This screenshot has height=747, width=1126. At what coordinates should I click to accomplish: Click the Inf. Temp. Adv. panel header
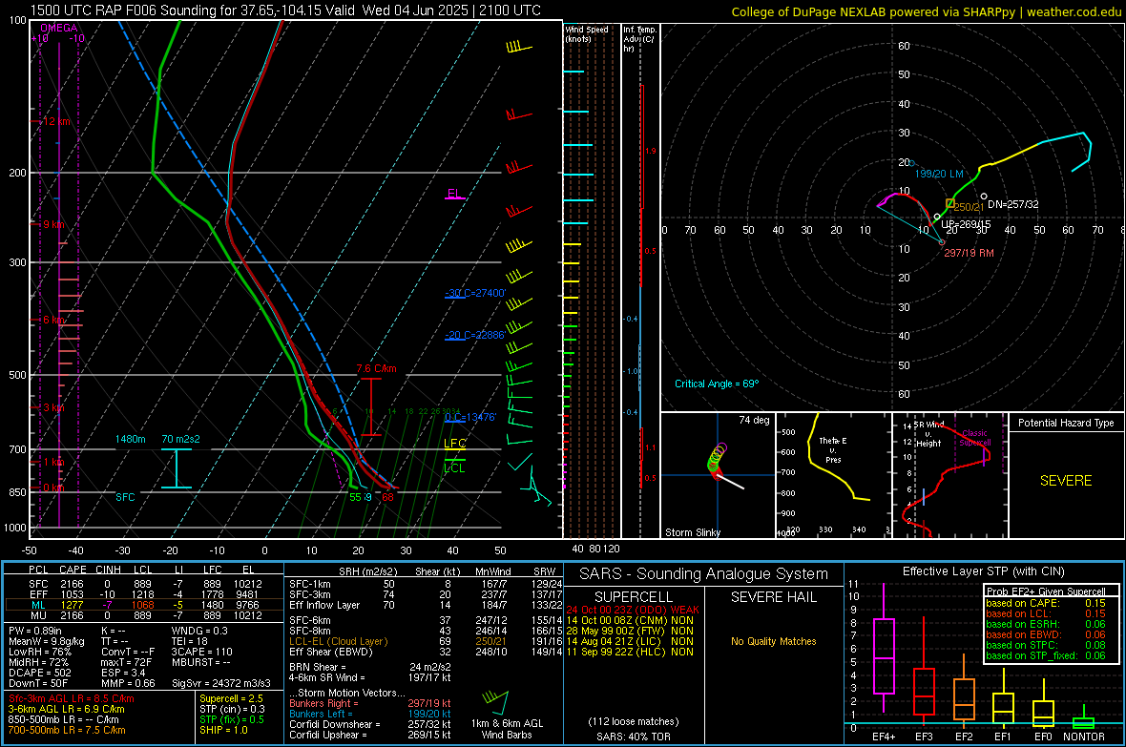coord(639,39)
